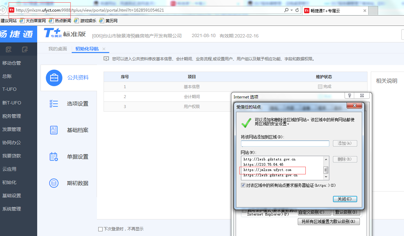Open the 热点新闻 favorites link
Viewport: 404px width, 236px height.
pos(60,21)
